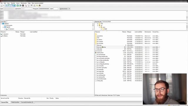Open the Site Manager dropdown arrow
This screenshot has width=188, height=106.
[x=4, y=6]
